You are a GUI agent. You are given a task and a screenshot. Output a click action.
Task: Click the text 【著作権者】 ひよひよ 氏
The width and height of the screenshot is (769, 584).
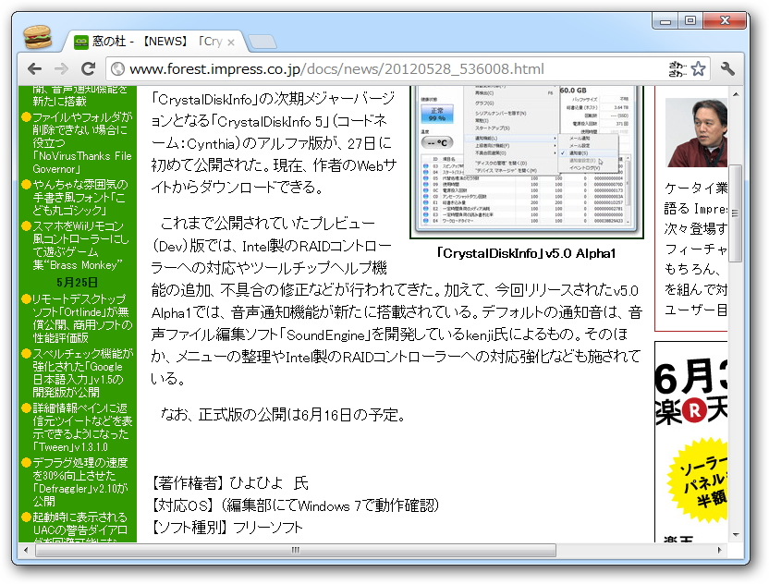click(229, 483)
